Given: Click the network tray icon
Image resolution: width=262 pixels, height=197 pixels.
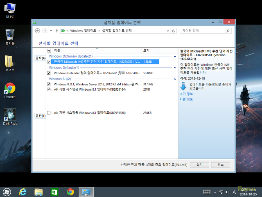Looking at the screenshot, I should point(221,192).
